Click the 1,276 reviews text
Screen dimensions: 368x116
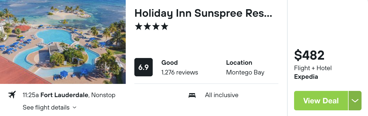180,72
